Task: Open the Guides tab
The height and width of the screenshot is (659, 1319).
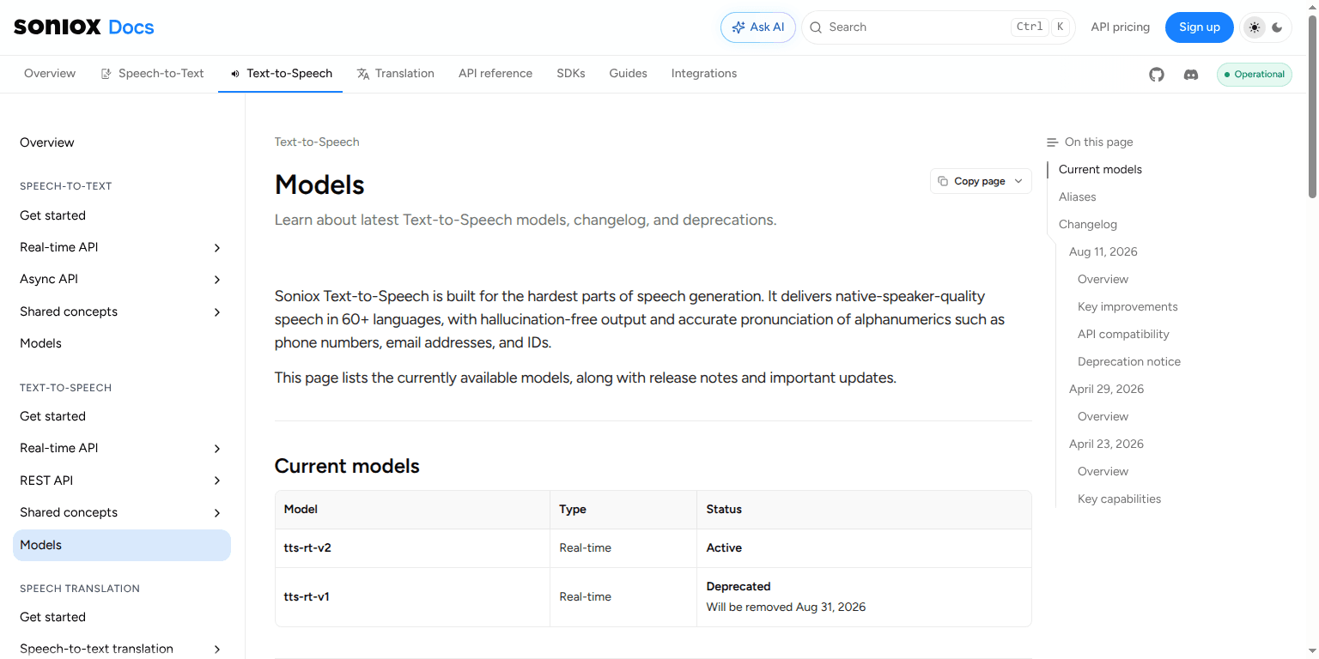Action: point(629,74)
